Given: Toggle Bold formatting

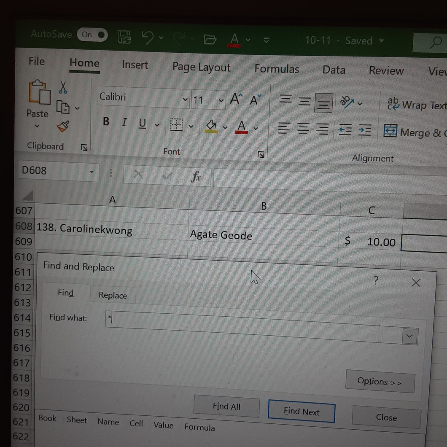Looking at the screenshot, I should pyautogui.click(x=106, y=122).
